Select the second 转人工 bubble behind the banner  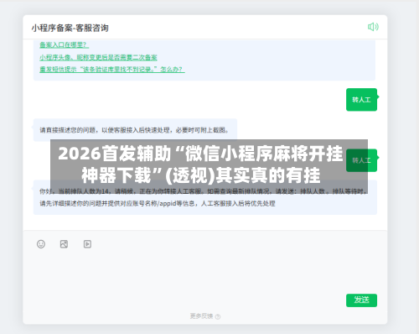pos(361,160)
